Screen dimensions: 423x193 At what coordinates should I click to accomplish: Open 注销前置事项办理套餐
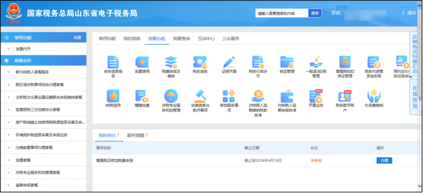coord(34,147)
